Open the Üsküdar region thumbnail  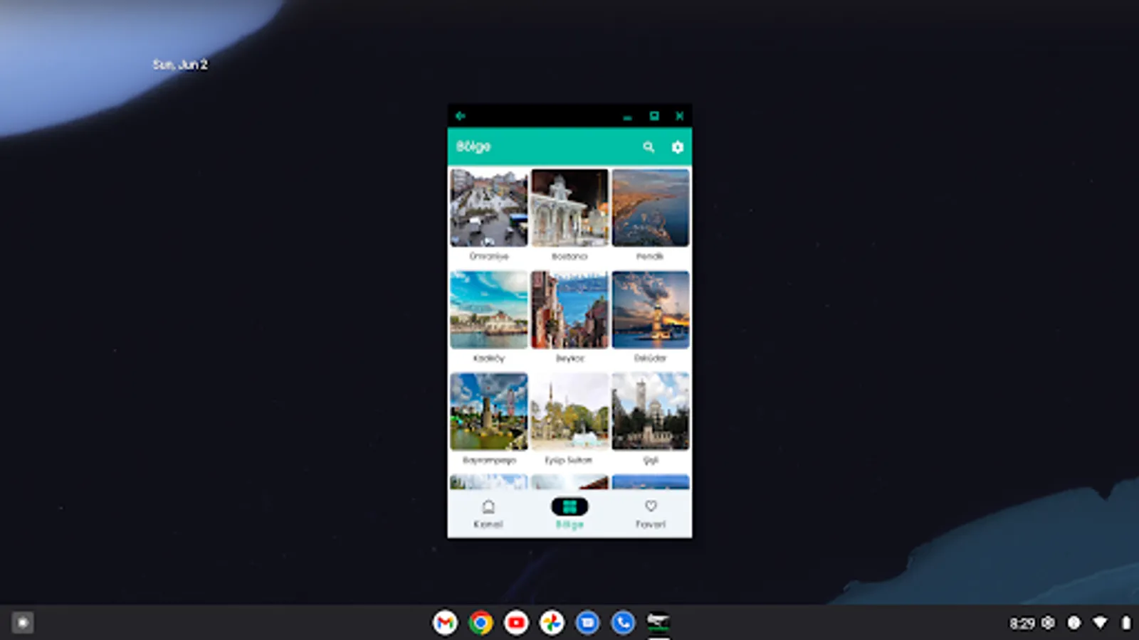coord(650,309)
